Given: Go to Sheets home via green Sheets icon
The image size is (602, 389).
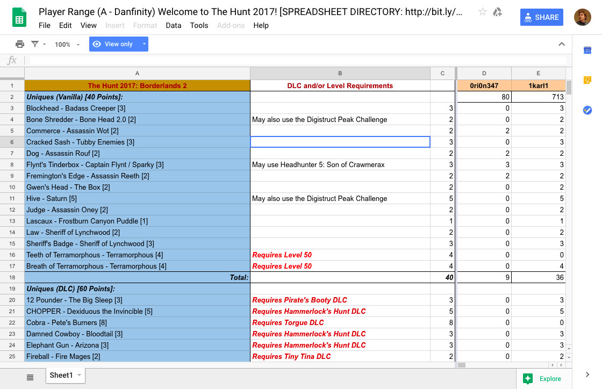Looking at the screenshot, I should tap(19, 17).
